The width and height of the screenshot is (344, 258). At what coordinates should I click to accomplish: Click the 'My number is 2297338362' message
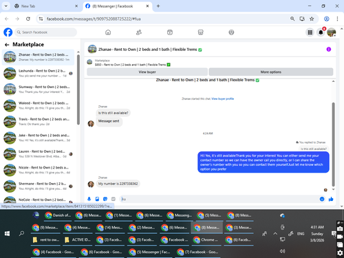[x=118, y=184]
